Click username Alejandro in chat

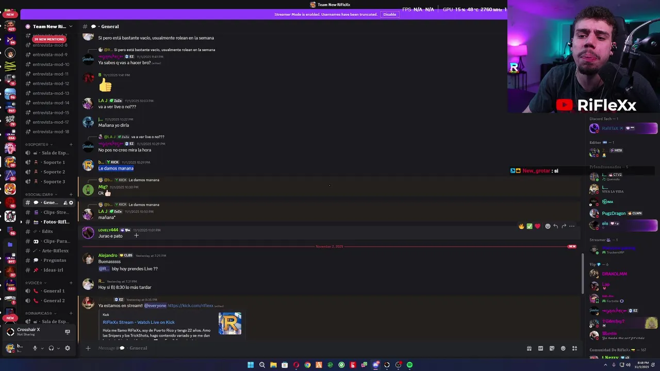pyautogui.click(x=108, y=256)
